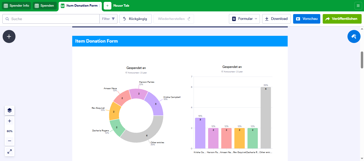The height and width of the screenshot is (161, 364).
Task: Click the search magnifier icon
Action: click(7, 19)
